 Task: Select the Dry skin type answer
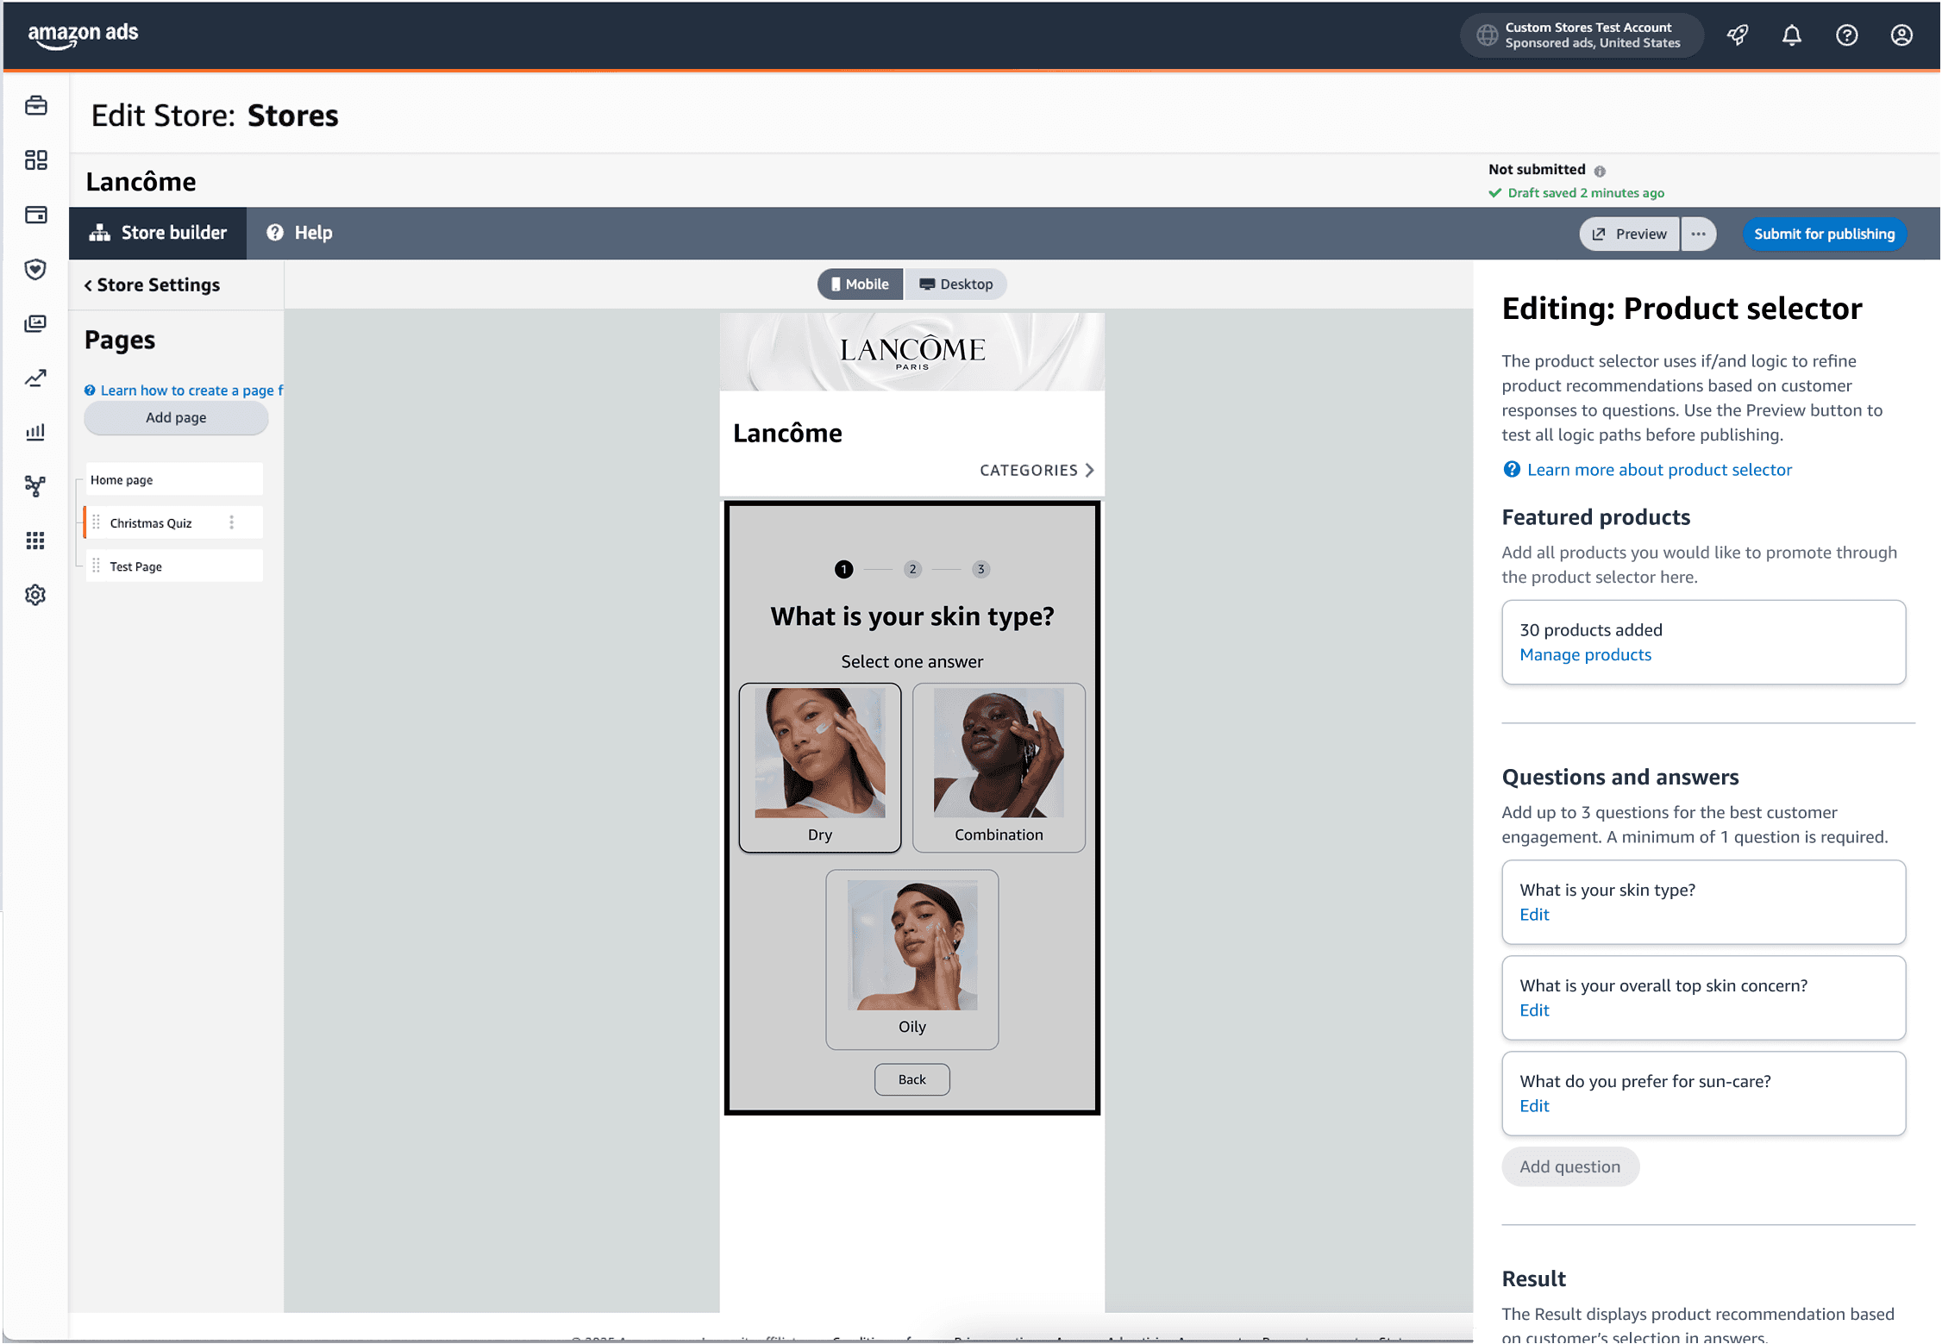tap(819, 766)
